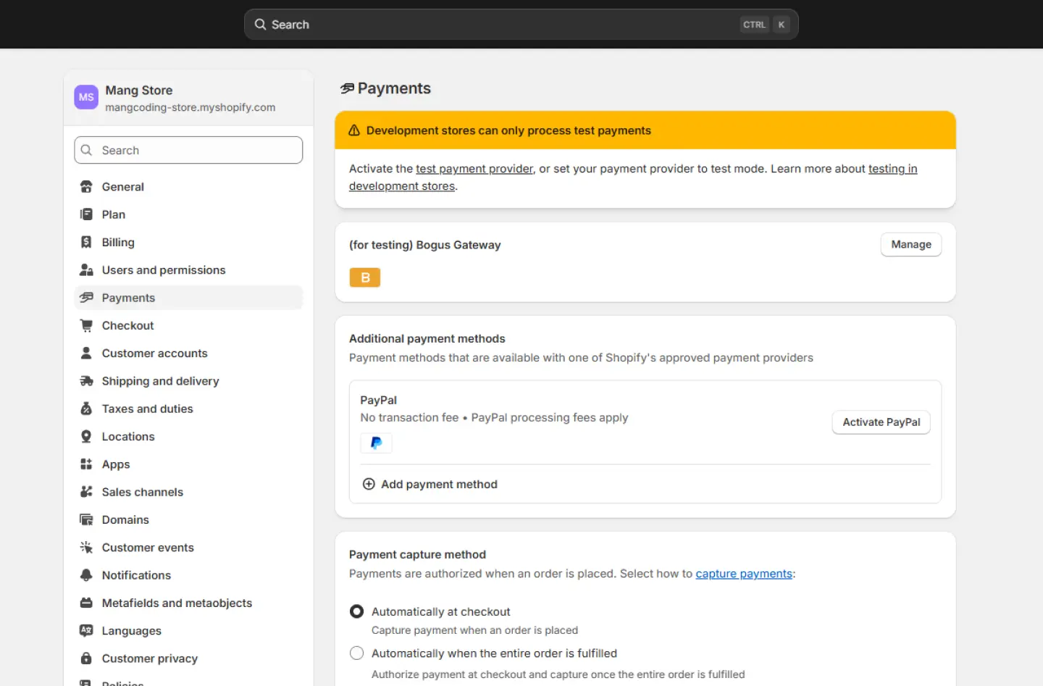Click the Checkout cart icon
This screenshot has height=686, width=1043.
click(86, 325)
